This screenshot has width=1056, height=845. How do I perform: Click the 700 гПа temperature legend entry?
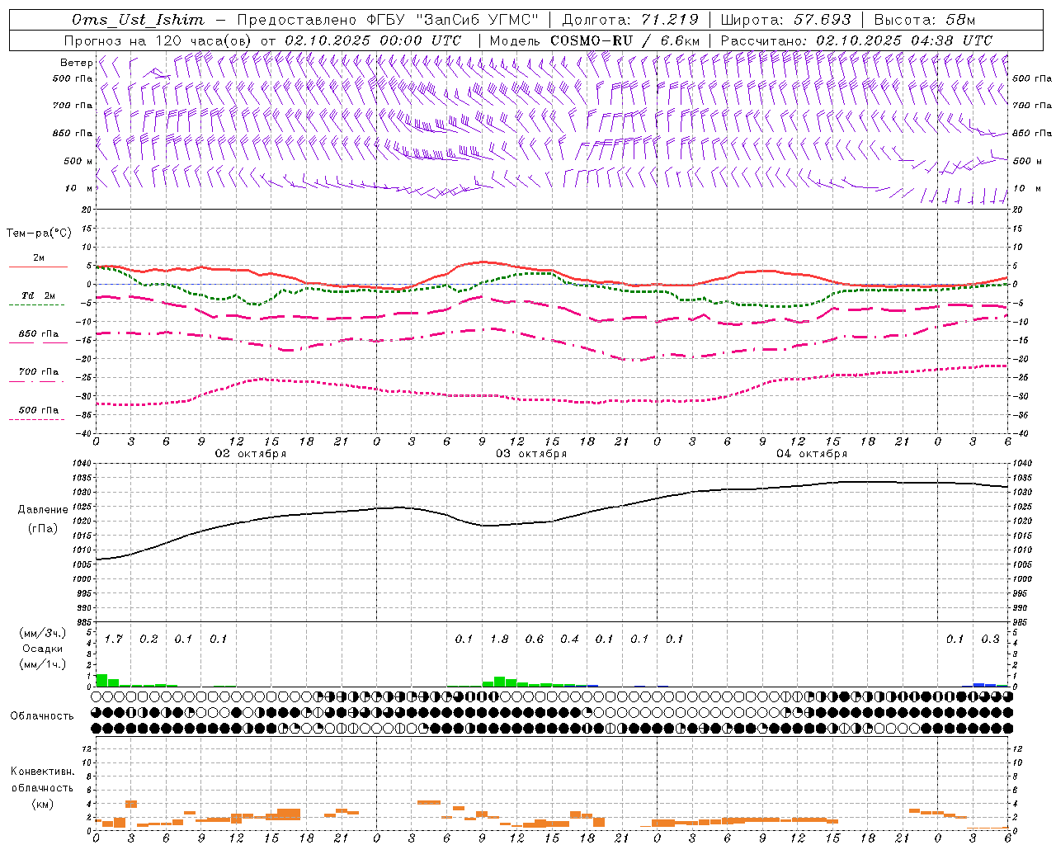point(38,372)
